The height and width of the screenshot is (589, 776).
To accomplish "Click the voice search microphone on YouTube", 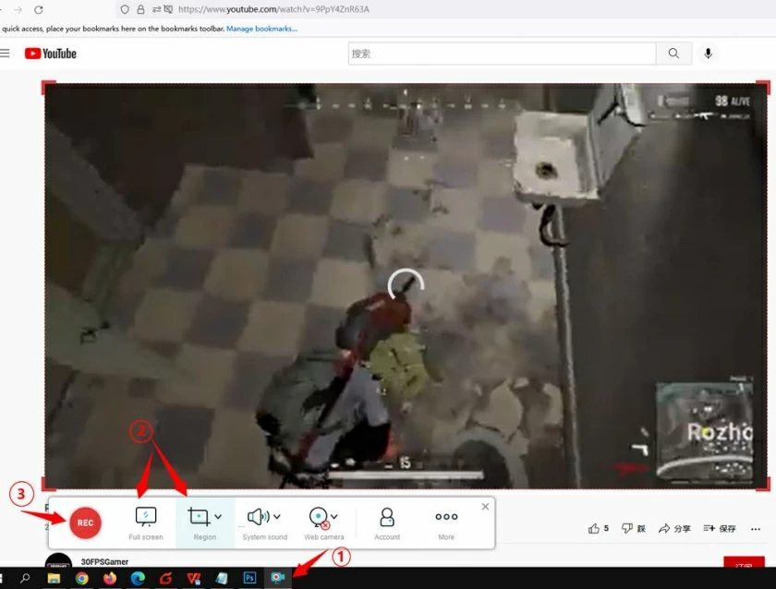I will pos(708,53).
